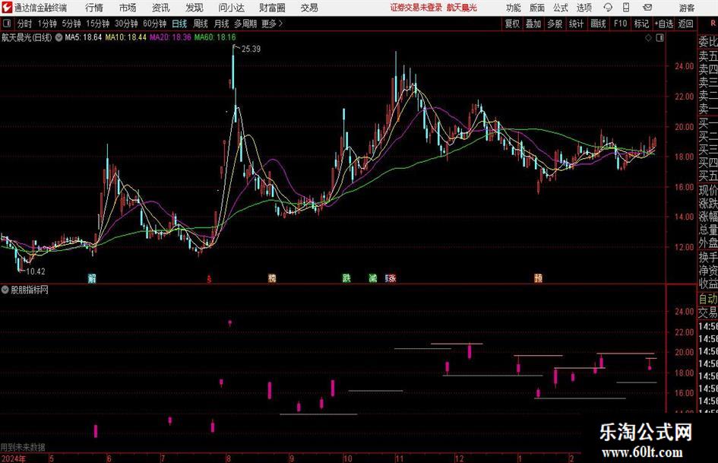The image size is (718, 463).
Task: Open the 发现 menu
Action: 195,8
